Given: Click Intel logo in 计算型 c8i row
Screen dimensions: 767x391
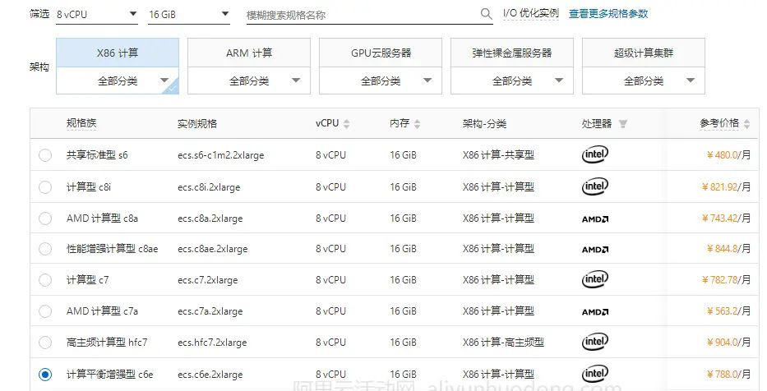Looking at the screenshot, I should 595,186.
